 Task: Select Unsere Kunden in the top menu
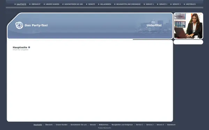(53, 4)
